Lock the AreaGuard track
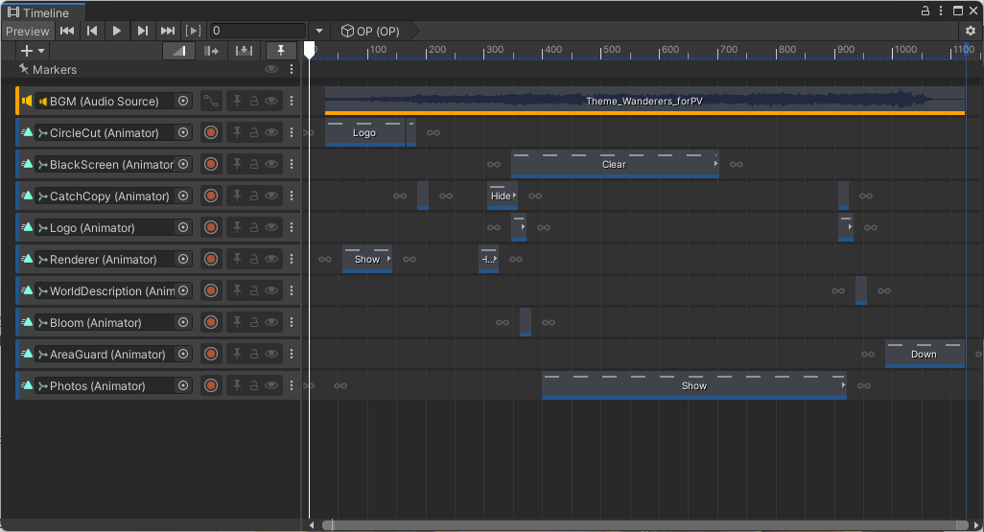The width and height of the screenshot is (984, 532). [x=253, y=354]
